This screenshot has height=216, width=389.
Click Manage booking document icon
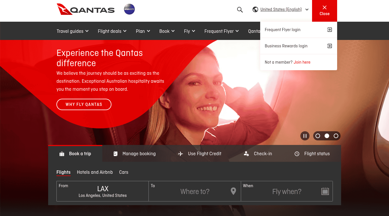(x=115, y=154)
